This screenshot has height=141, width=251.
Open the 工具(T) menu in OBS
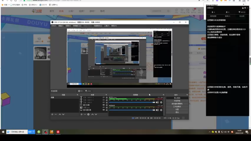pyautogui.click(x=107, y=26)
